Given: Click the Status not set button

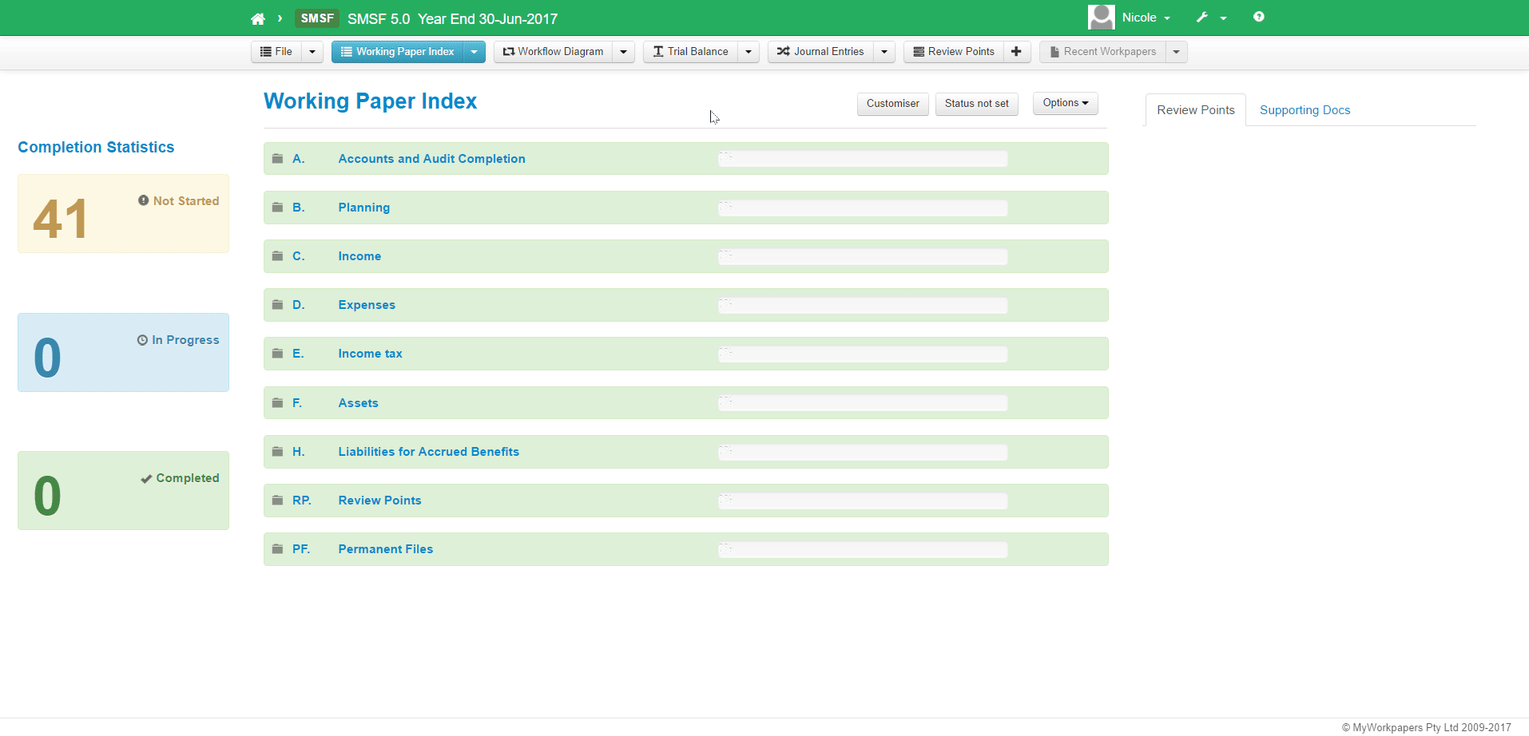Looking at the screenshot, I should [976, 104].
